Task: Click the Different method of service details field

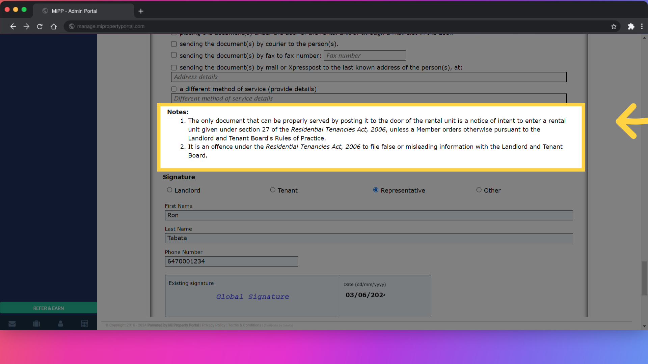Action: click(369, 98)
